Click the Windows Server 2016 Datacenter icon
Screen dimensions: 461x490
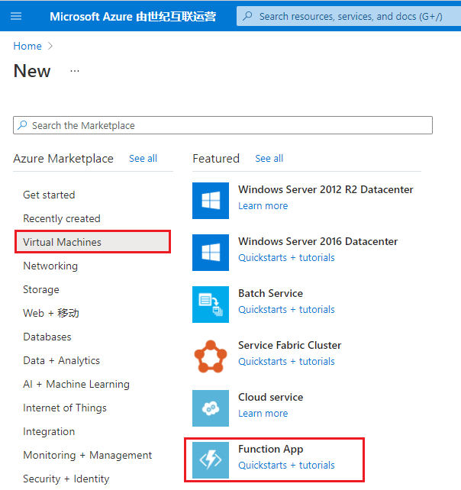[211, 252]
